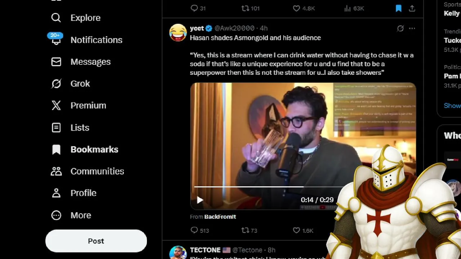Open share menu on the top tweet

(x=412, y=8)
